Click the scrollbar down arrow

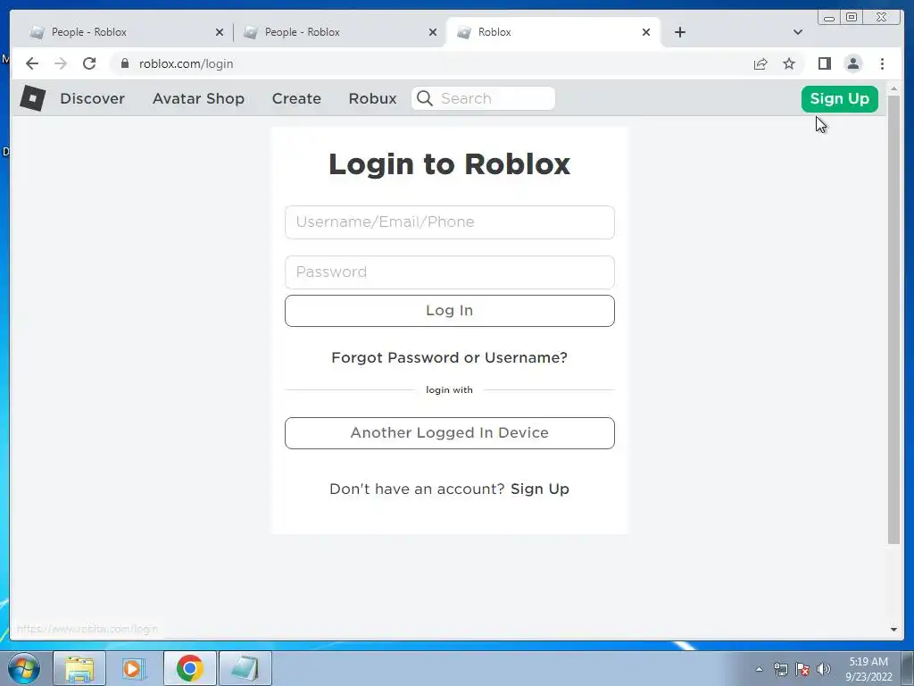(x=893, y=630)
